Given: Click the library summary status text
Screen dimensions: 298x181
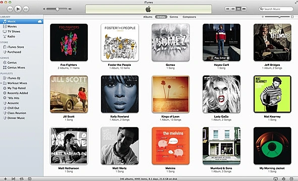Looking at the screenshot, I should click(x=148, y=179).
